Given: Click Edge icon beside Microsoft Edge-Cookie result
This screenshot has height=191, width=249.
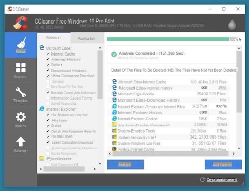Looking at the screenshot, I should click(x=114, y=94).
